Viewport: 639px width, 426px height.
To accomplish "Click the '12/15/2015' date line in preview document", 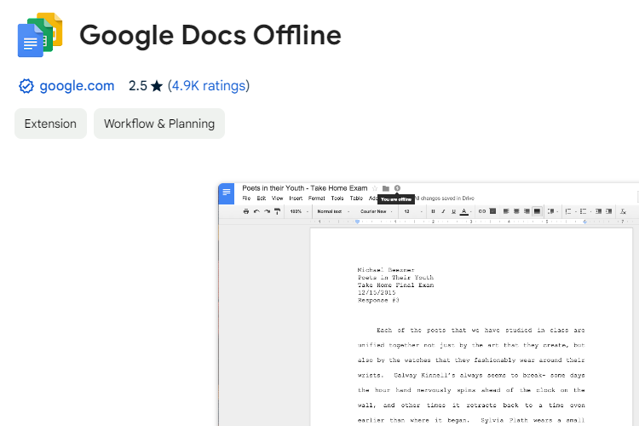I will [377, 293].
